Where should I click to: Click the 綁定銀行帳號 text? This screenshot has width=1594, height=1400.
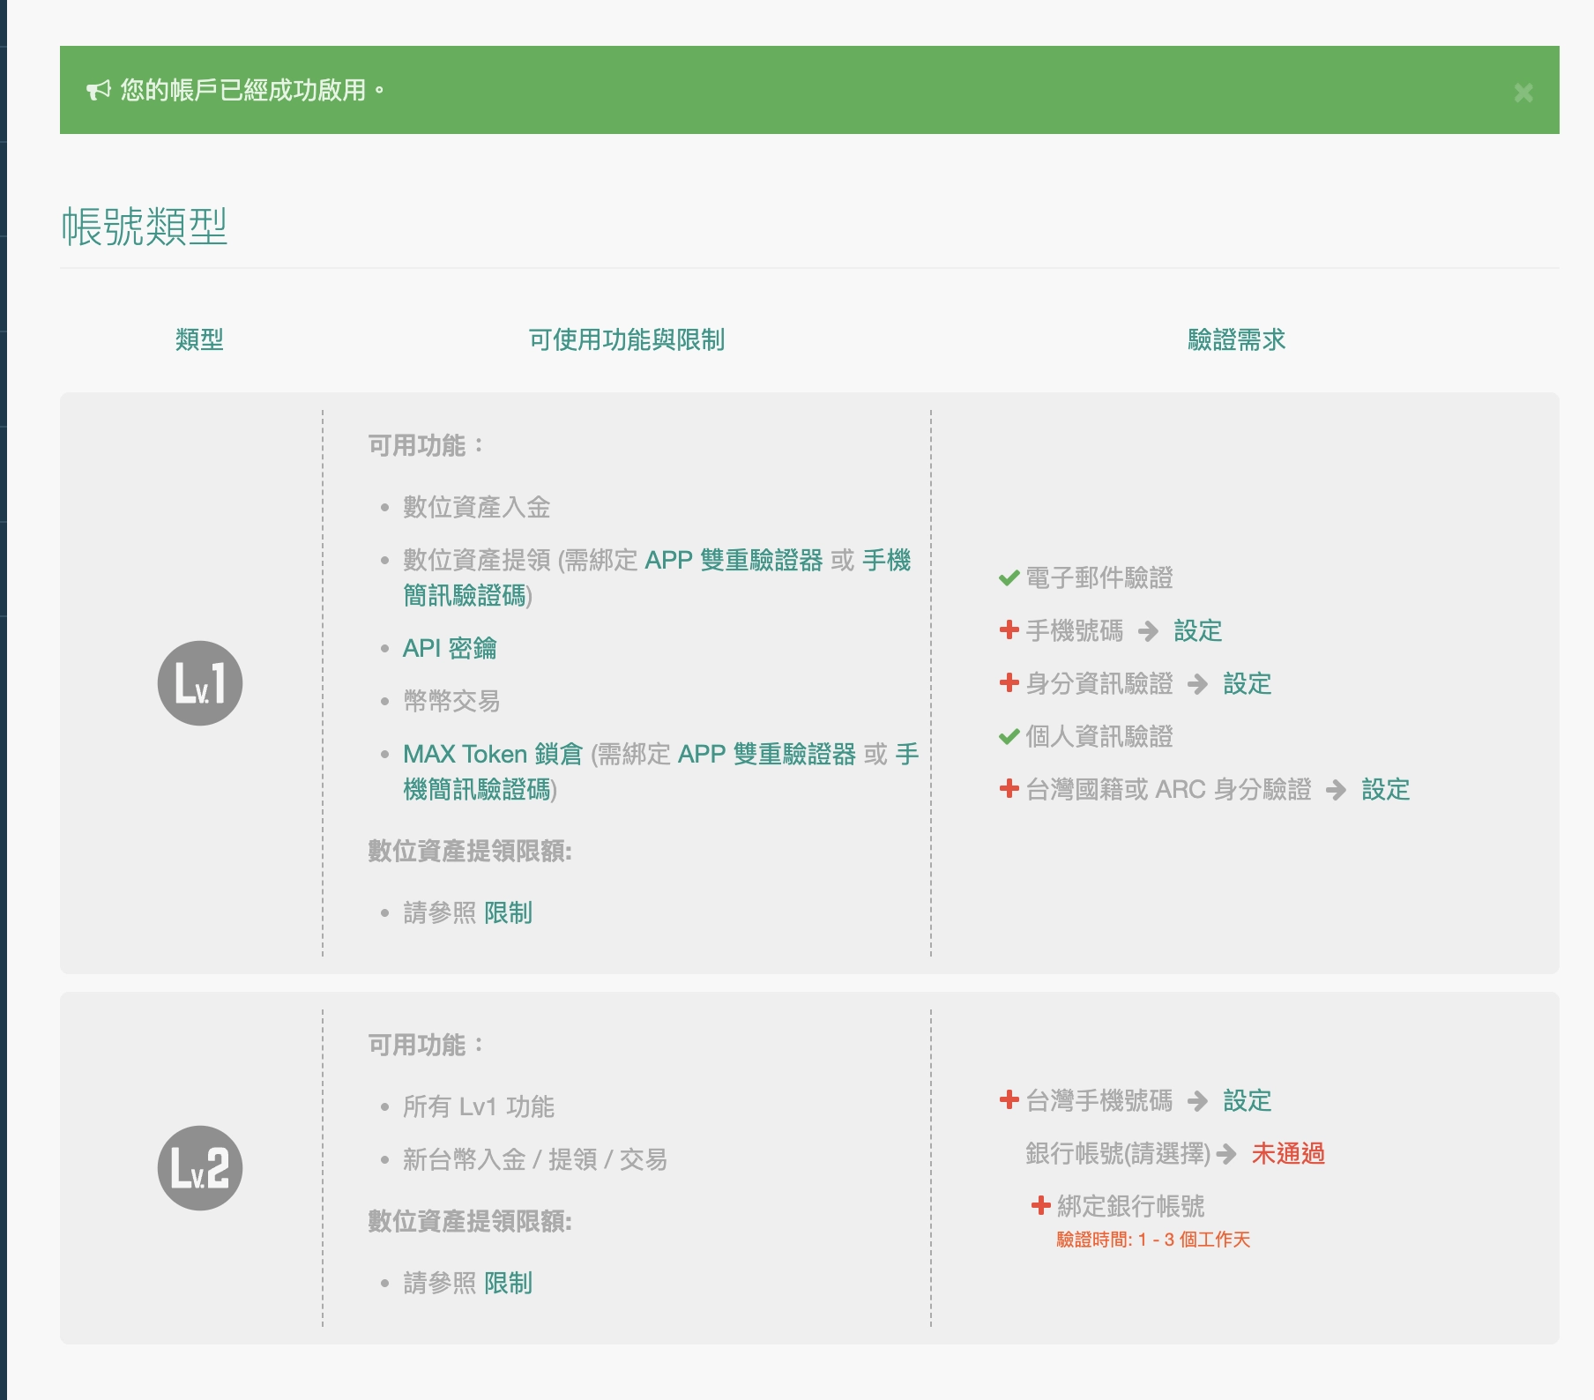point(1130,1206)
